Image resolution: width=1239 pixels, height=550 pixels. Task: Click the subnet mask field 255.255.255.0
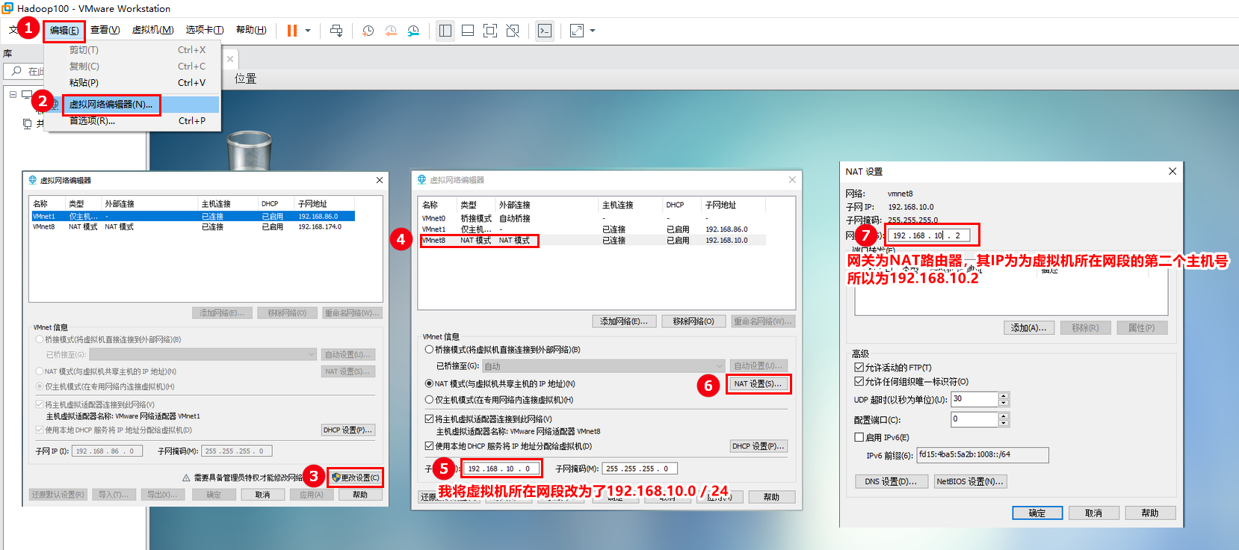[x=640, y=469]
